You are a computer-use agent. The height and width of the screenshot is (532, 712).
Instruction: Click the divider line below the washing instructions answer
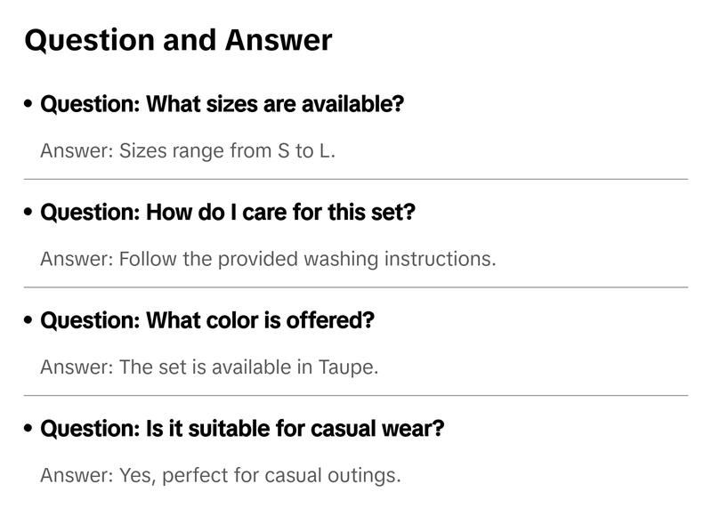point(356,287)
